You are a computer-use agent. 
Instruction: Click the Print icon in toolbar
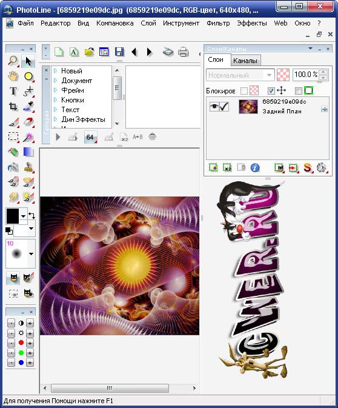(184, 52)
